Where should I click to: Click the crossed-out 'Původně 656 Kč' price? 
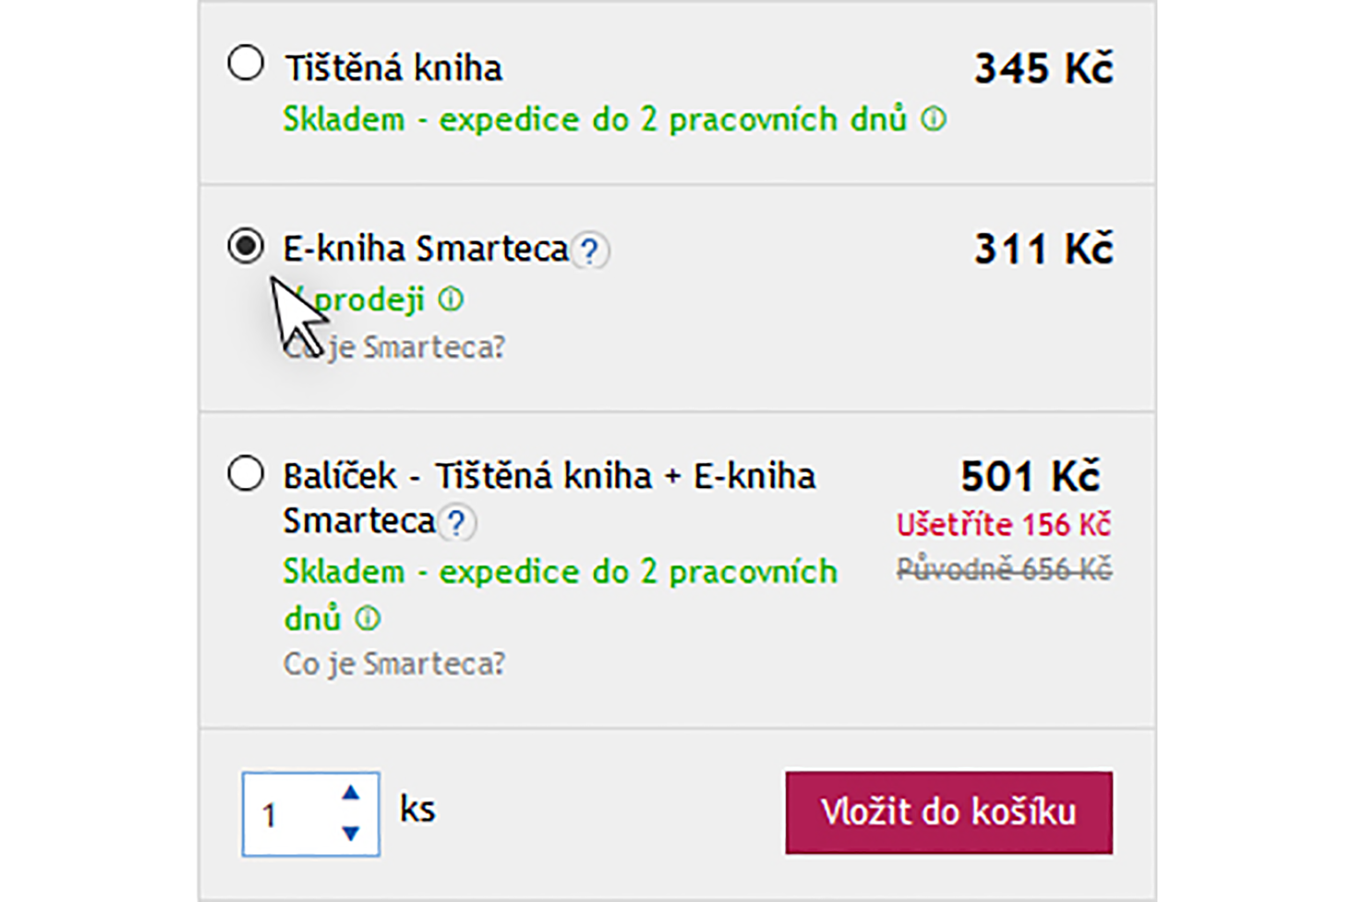pos(1003,569)
